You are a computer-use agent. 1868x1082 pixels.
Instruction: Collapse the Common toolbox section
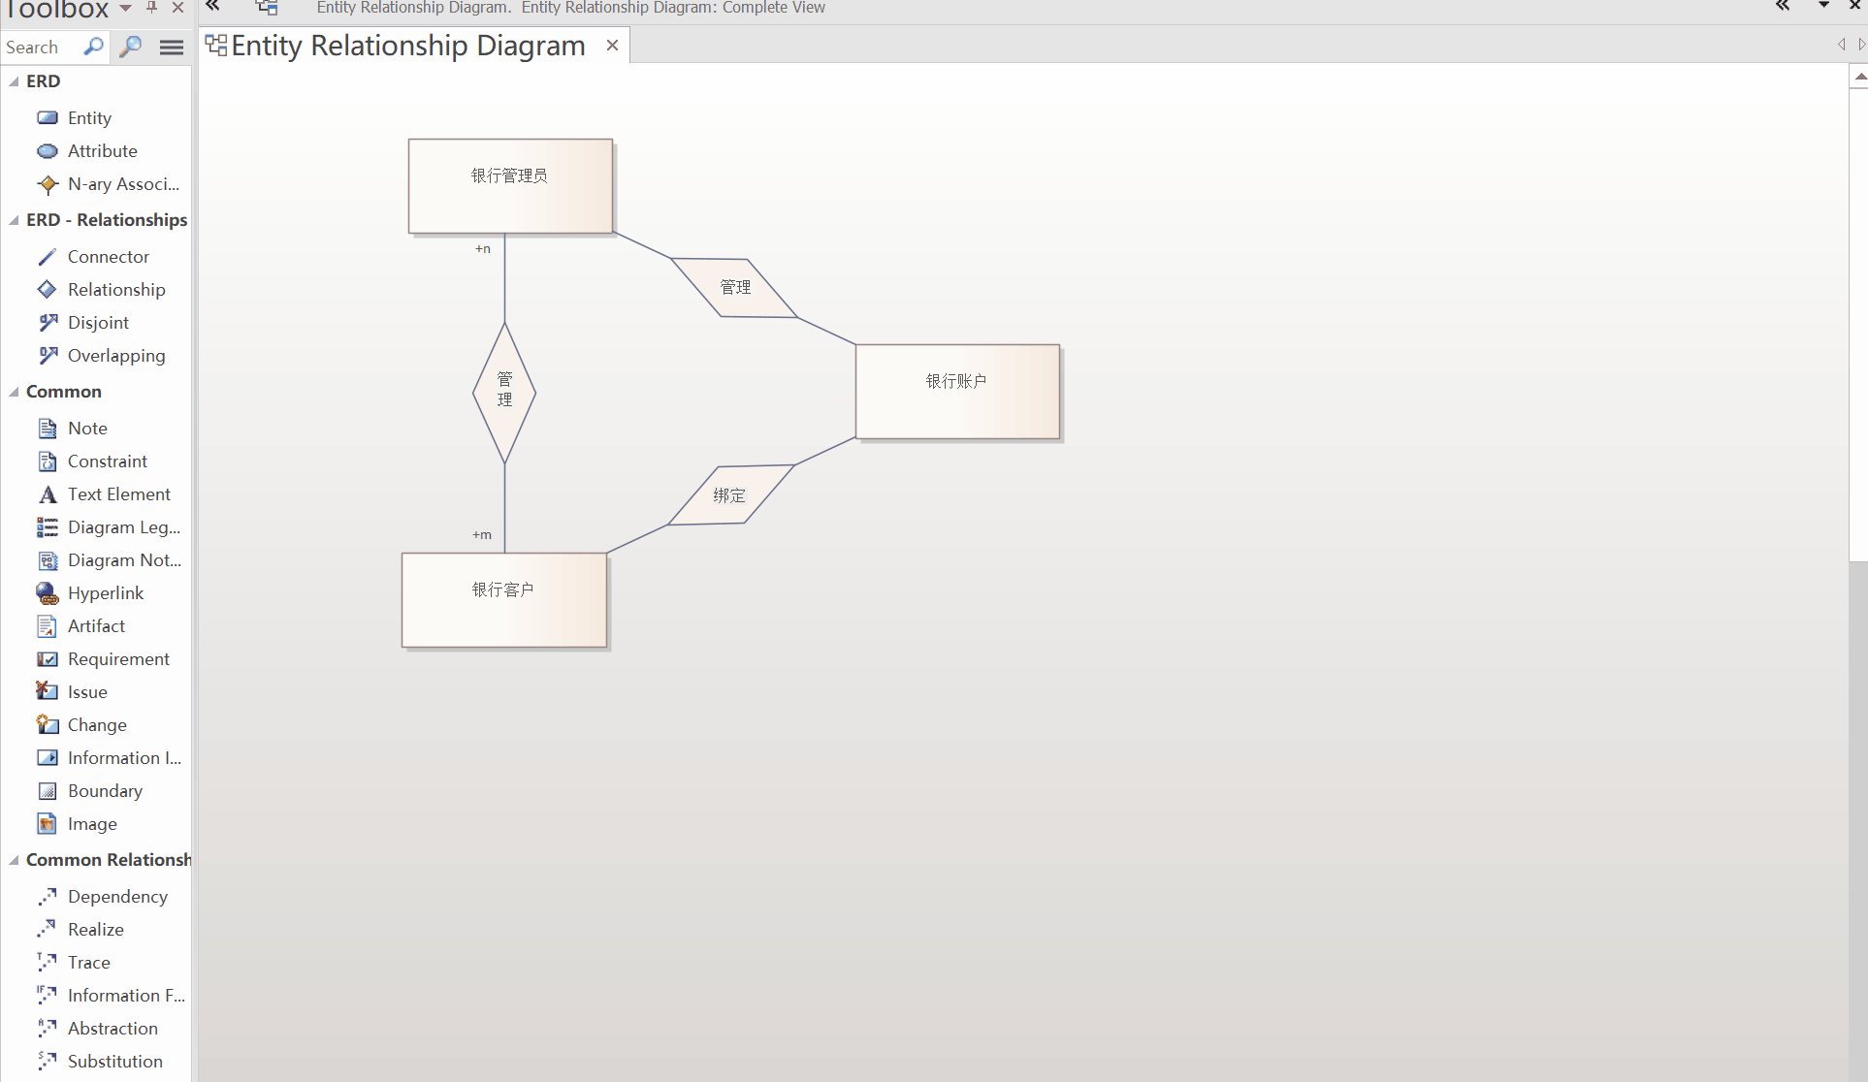click(x=14, y=392)
